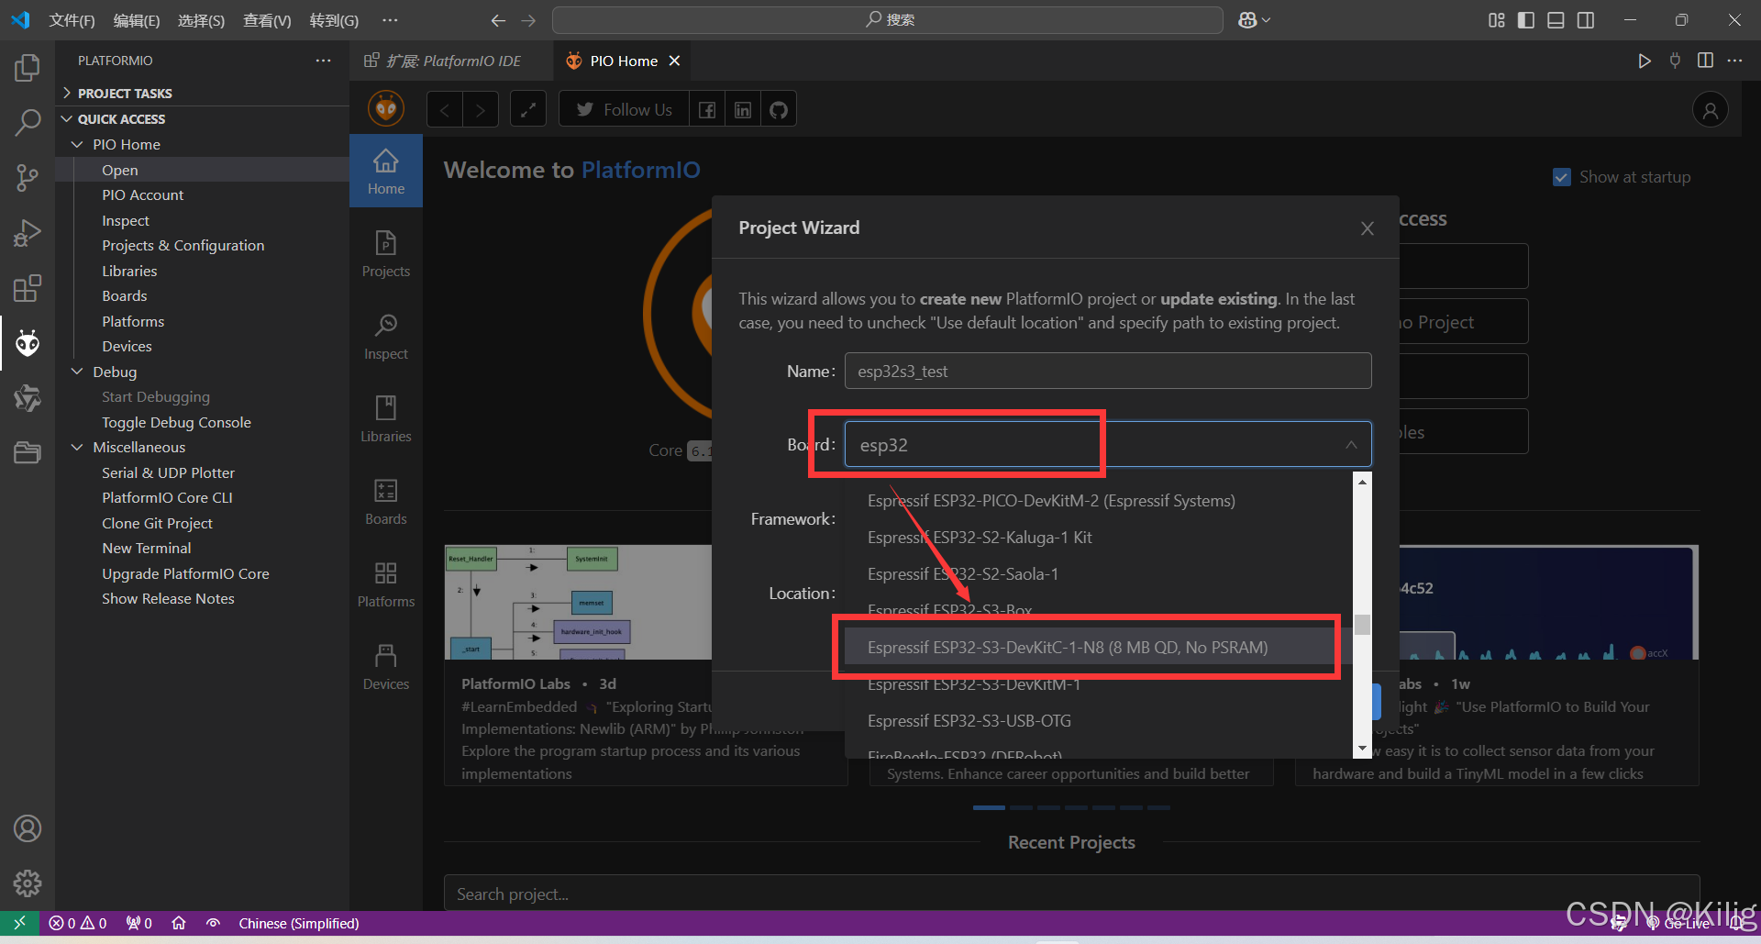The image size is (1761, 944).
Task: Go back in PIO Home navigation
Action: point(445,110)
